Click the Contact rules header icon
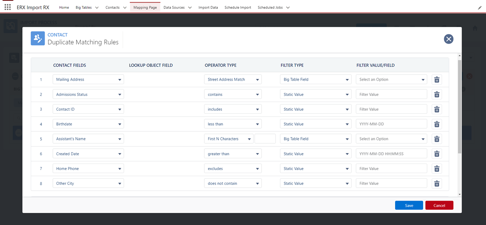This screenshot has width=486, height=225. click(38, 39)
